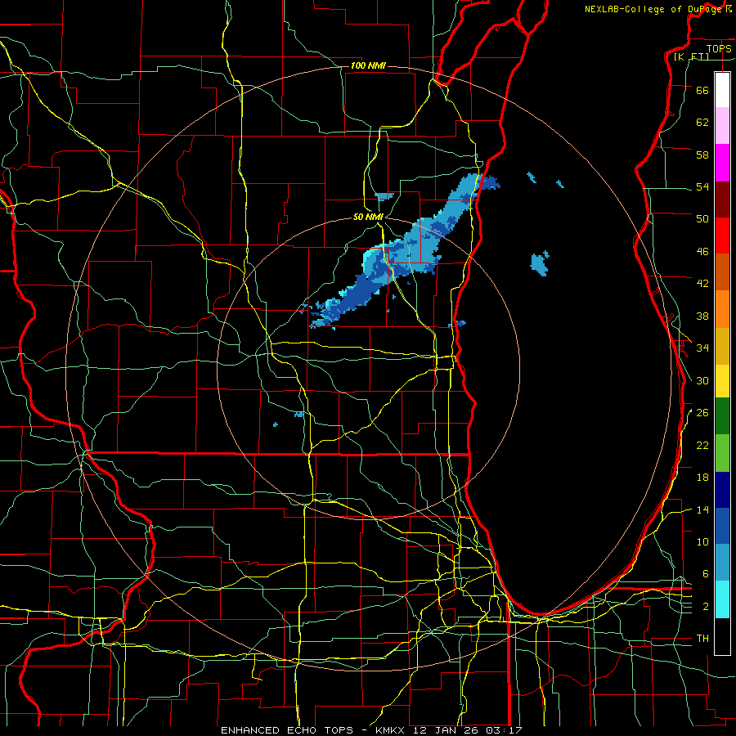This screenshot has width=736, height=736.
Task: Click the black TH legend swatch
Action: click(722, 636)
